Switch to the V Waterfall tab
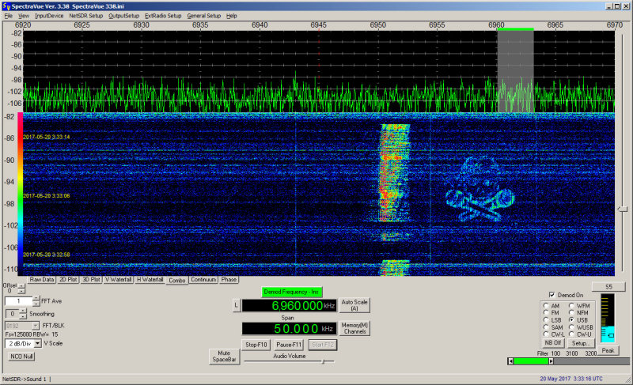Image resolution: width=633 pixels, height=385 pixels. click(118, 279)
